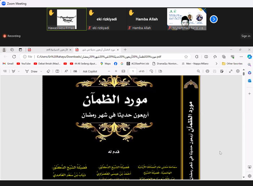This screenshot has height=186, width=253.
Task: Open Men – Nappa Milano bookmark
Action: (x=195, y=63)
